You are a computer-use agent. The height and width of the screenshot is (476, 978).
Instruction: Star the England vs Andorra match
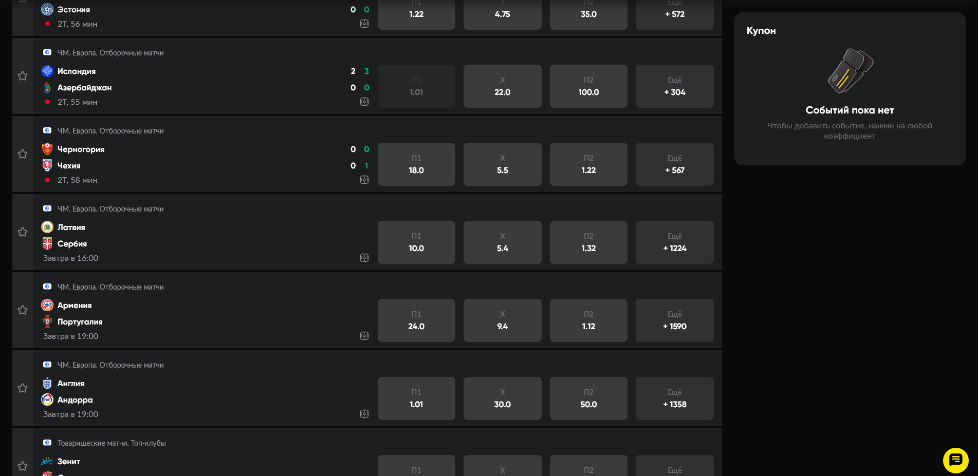coord(23,388)
